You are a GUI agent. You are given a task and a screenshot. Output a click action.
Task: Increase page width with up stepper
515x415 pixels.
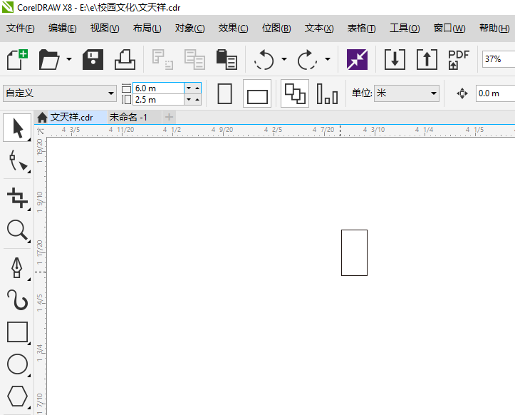pos(197,88)
